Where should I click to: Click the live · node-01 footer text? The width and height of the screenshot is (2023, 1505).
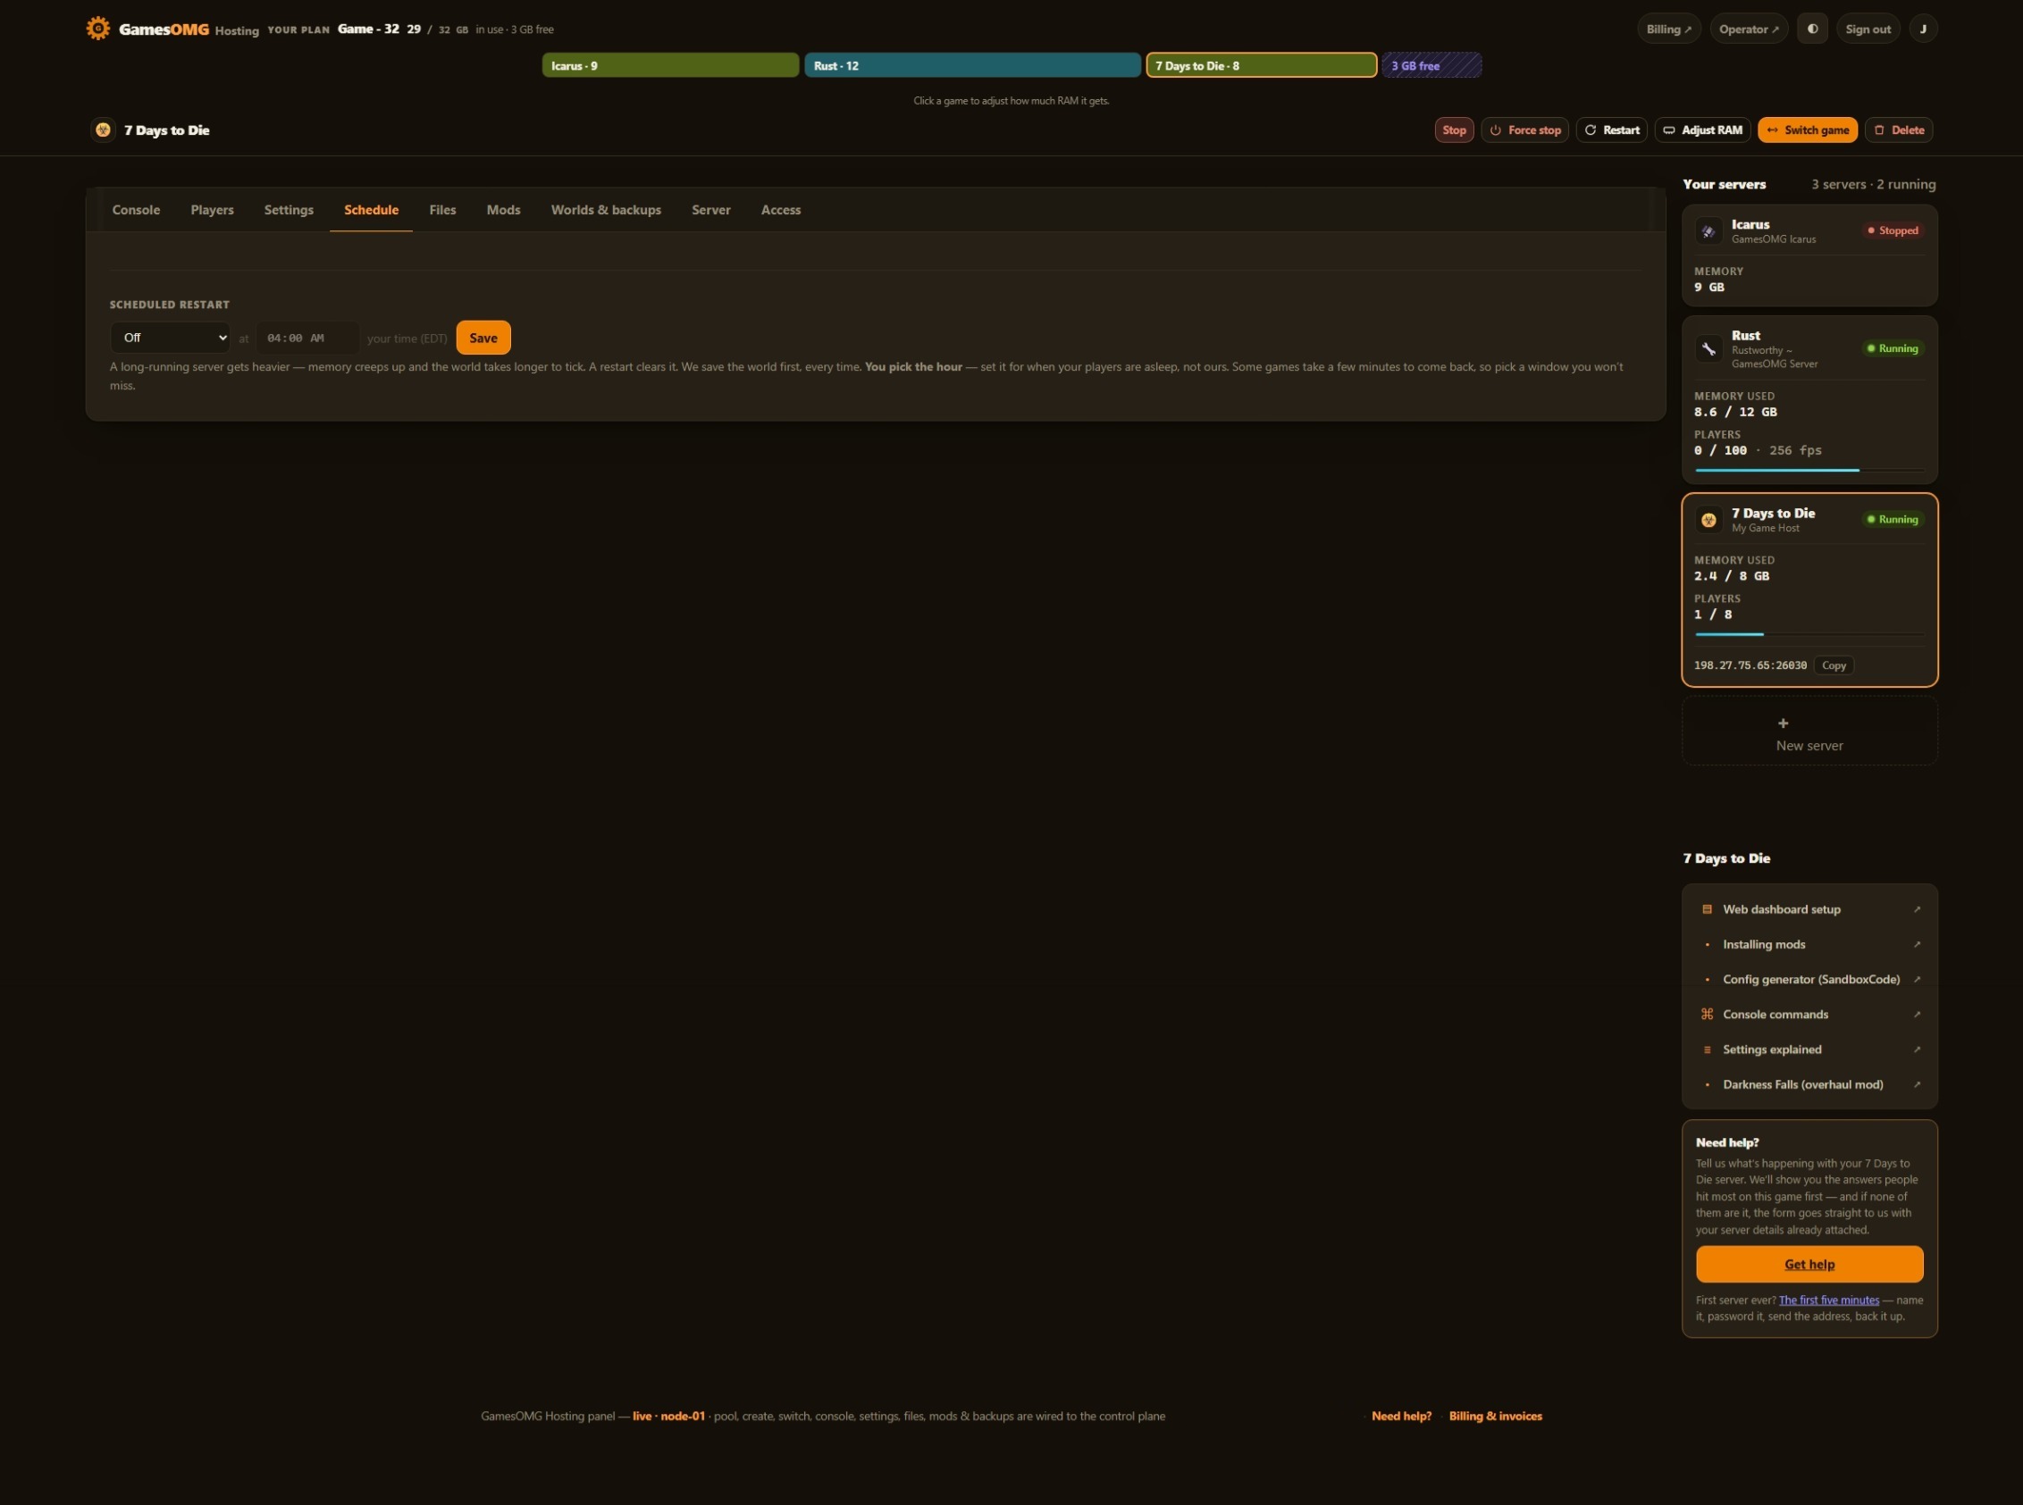[668, 1416]
